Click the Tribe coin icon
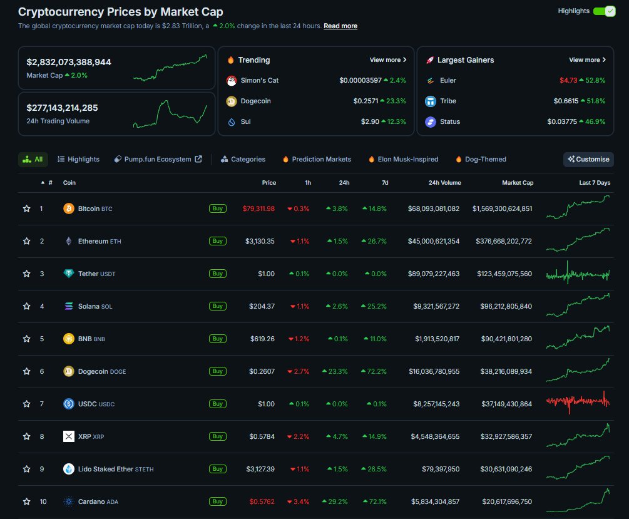This screenshot has width=629, height=519. [x=431, y=101]
